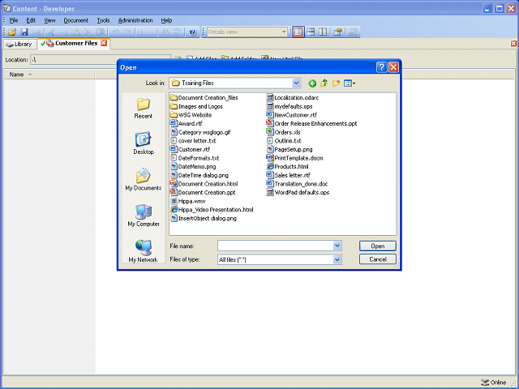Select the Images and Logos folder

196,106
